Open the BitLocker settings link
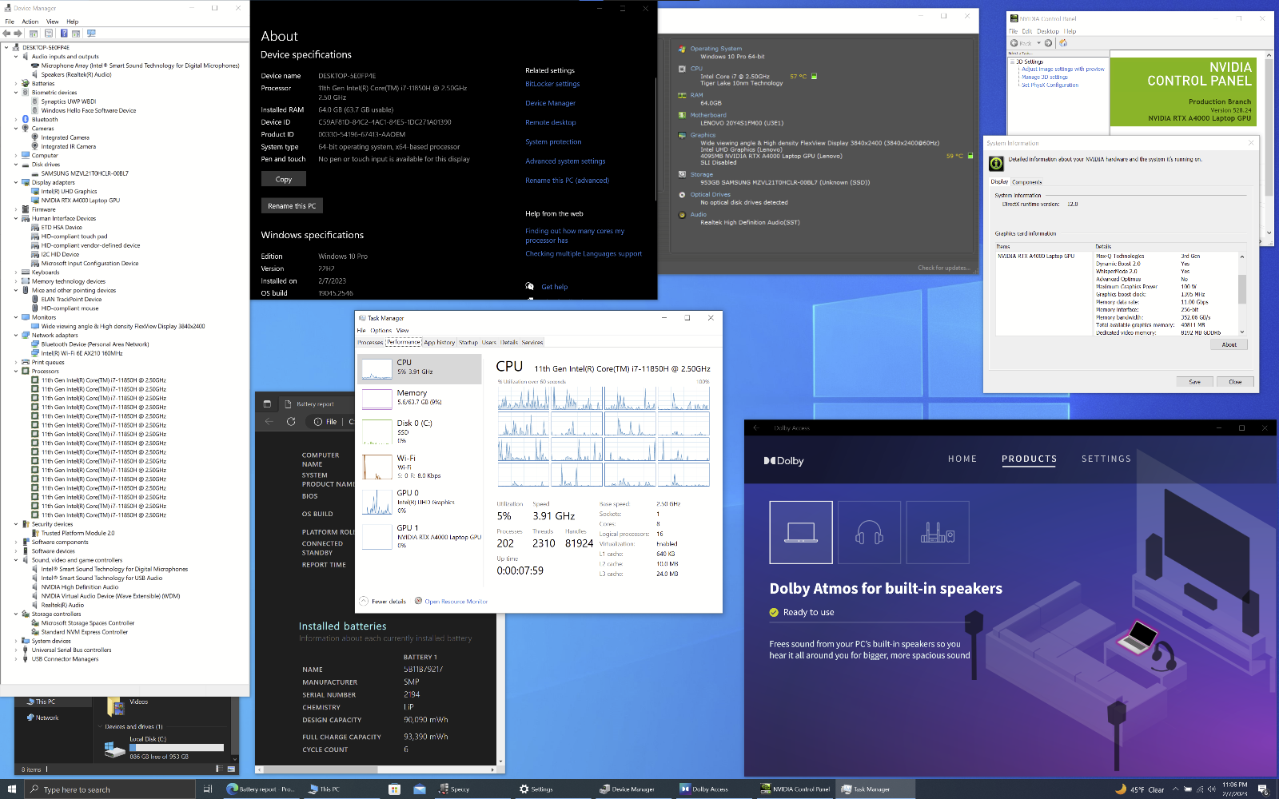The width and height of the screenshot is (1279, 799). [552, 84]
